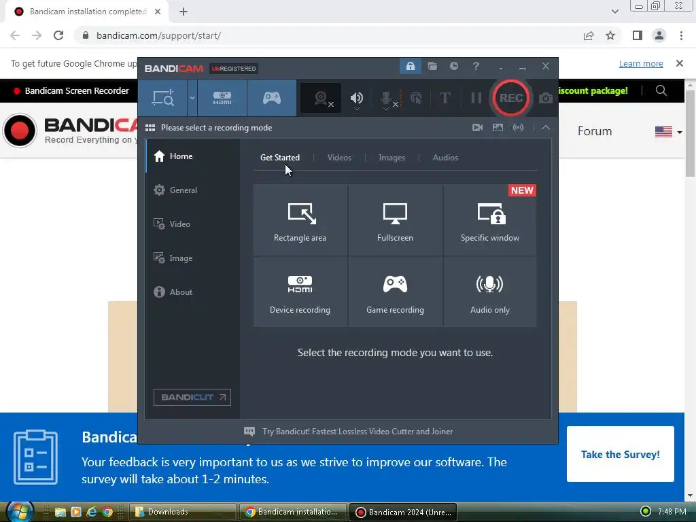Switch to game recording mode in toolbar
Image resolution: width=696 pixels, height=522 pixels.
272,98
